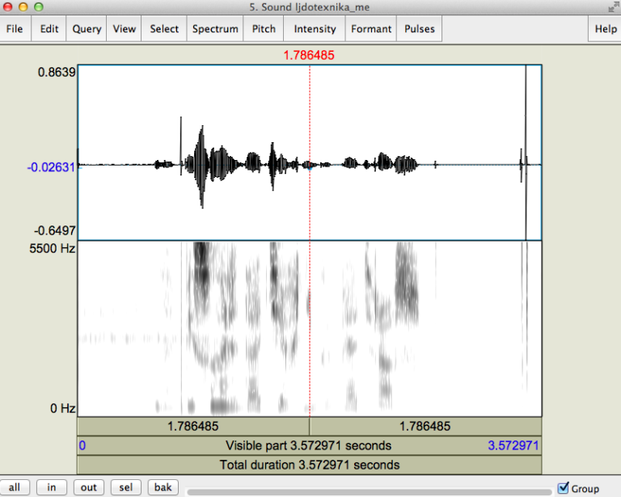Open the Pitch menu
This screenshot has width=621, height=497.
(x=264, y=29)
